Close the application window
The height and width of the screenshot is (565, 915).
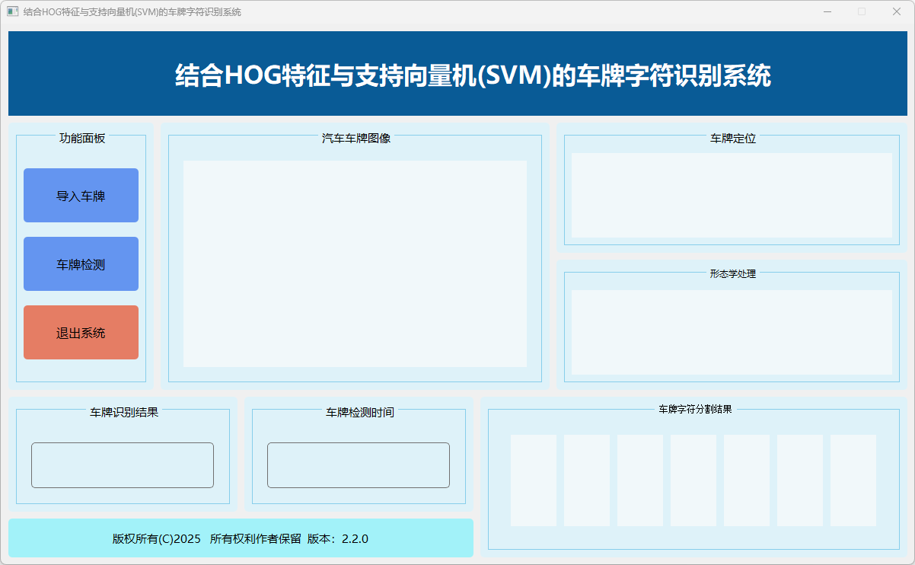coord(897,11)
